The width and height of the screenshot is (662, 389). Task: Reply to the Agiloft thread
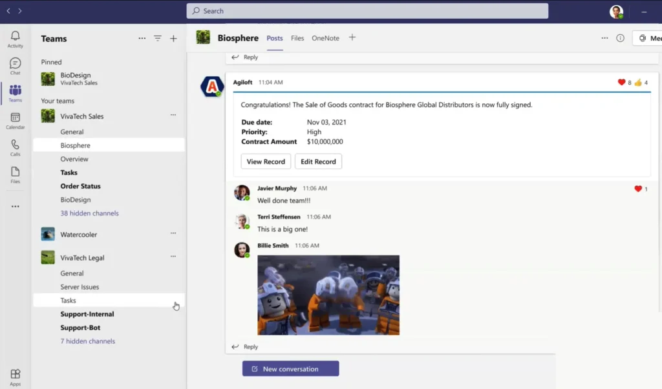245,346
